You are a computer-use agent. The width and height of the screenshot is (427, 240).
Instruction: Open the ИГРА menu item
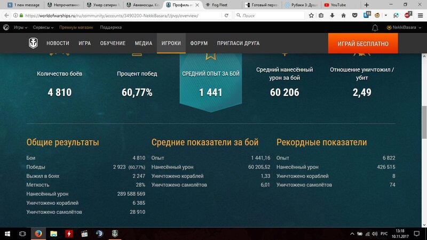(x=85, y=43)
